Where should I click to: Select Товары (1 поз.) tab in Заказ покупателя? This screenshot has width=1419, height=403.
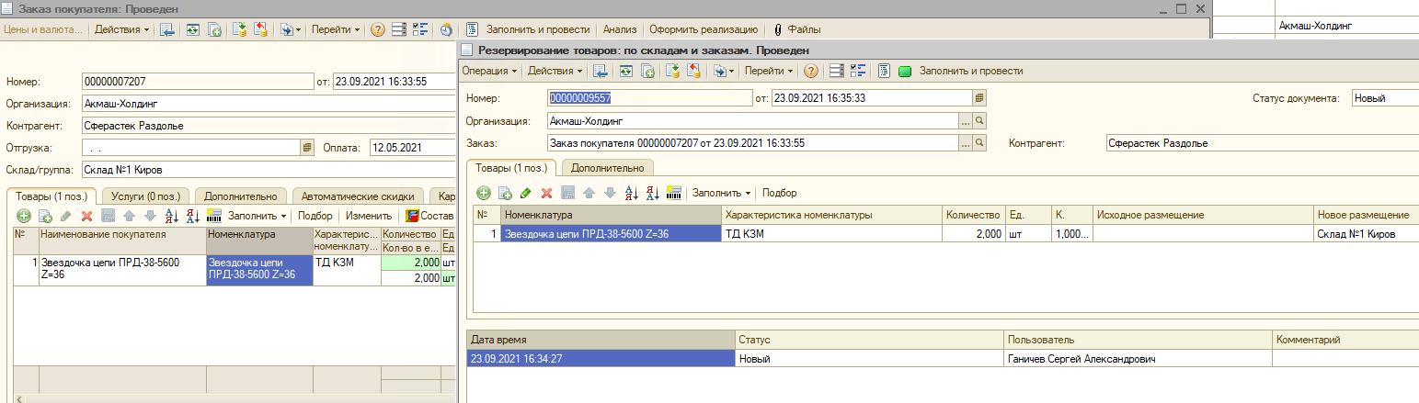51,195
